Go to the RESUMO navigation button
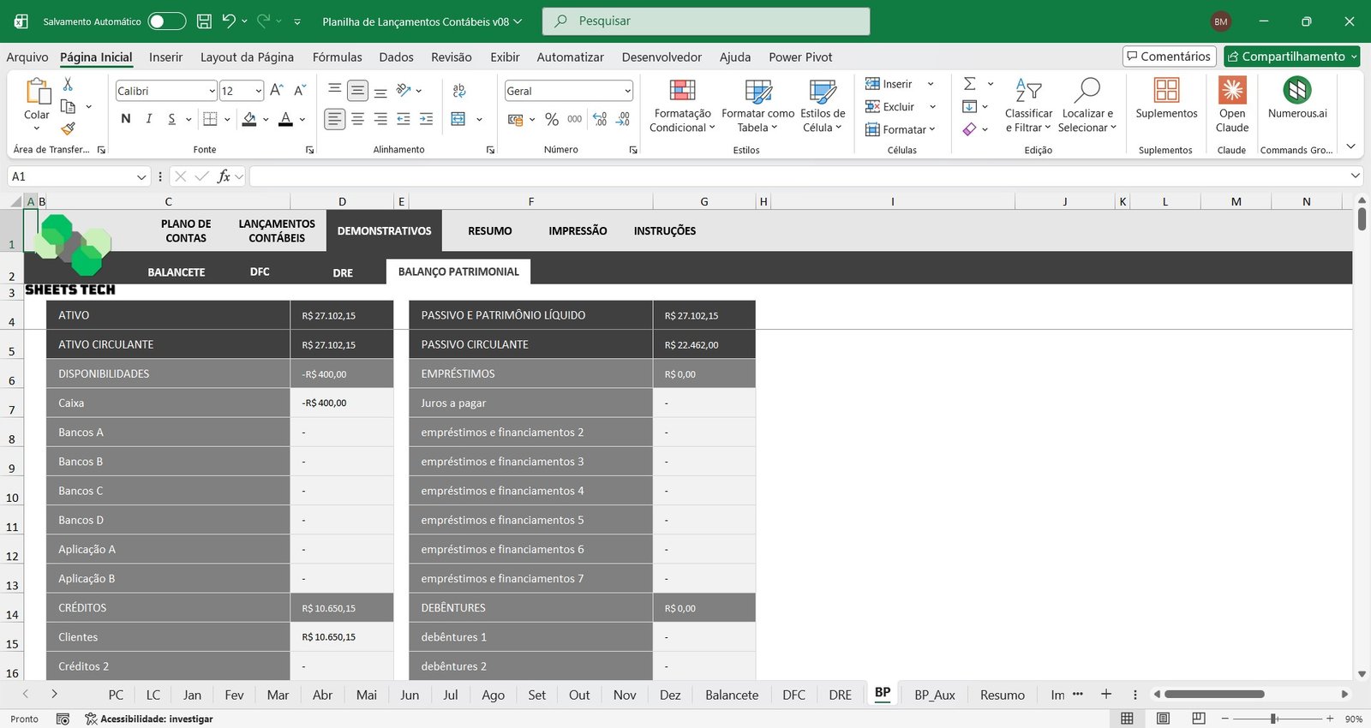Image resolution: width=1371 pixels, height=728 pixels. click(489, 231)
